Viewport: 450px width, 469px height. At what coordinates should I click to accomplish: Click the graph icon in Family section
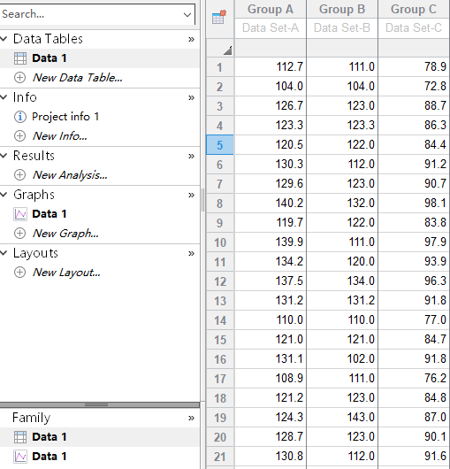click(20, 457)
